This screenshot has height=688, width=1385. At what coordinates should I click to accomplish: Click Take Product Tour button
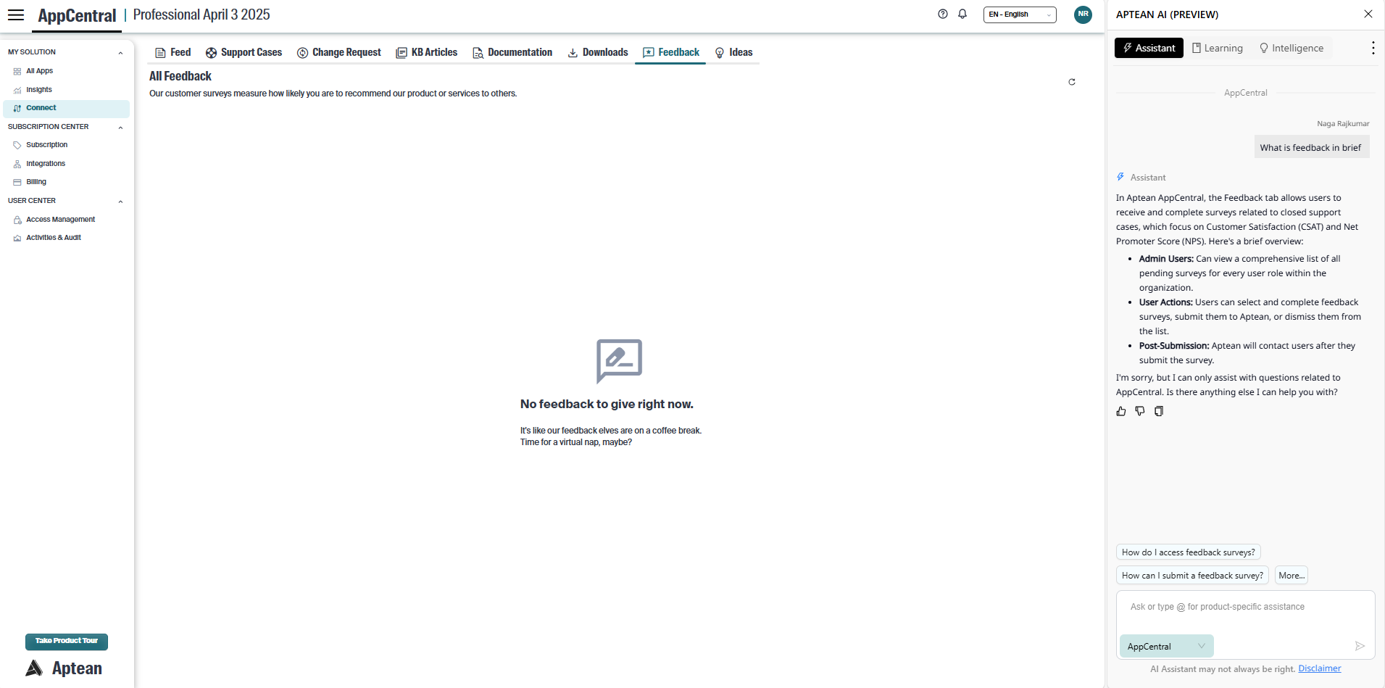pyautogui.click(x=67, y=641)
